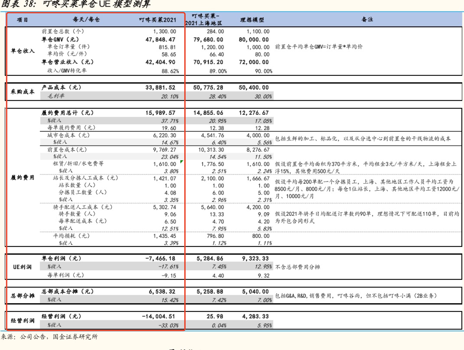Click the value 80,000.00
This screenshot has height=350, width=464.
pos(254,39)
